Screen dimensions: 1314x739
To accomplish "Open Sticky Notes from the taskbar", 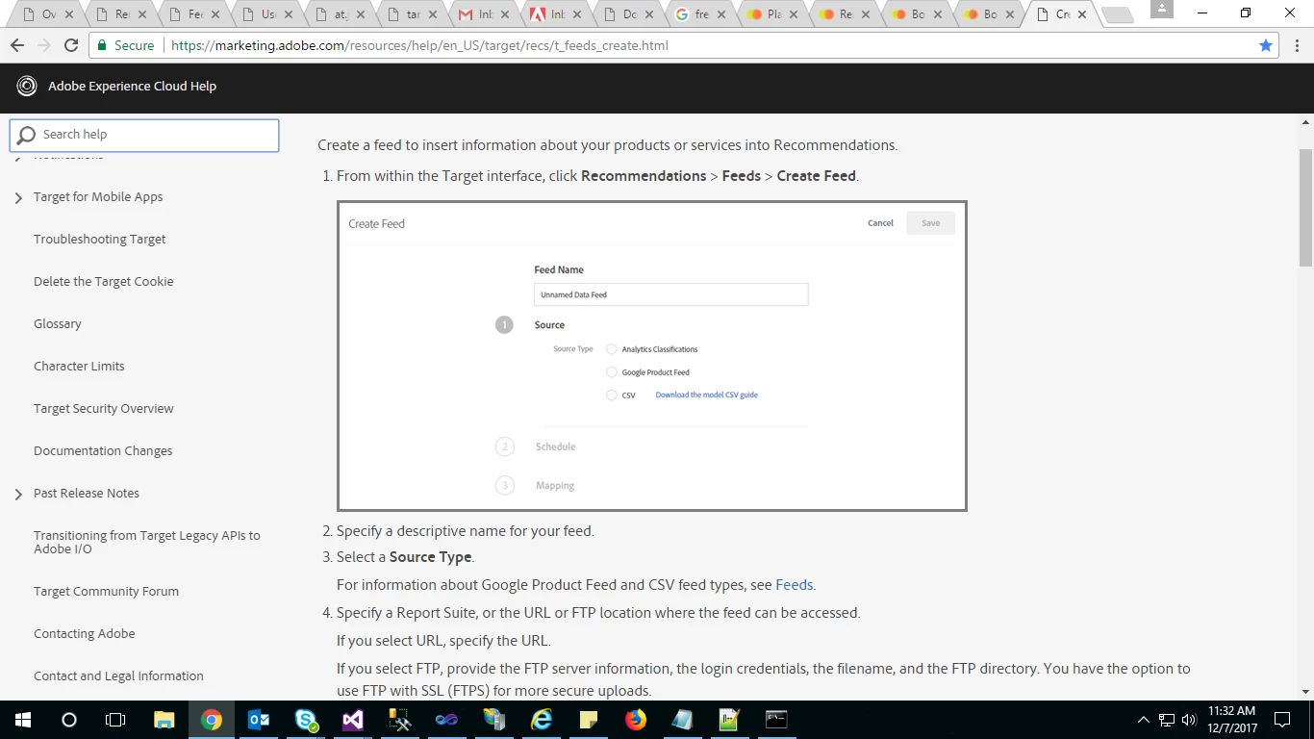I will coord(588,720).
